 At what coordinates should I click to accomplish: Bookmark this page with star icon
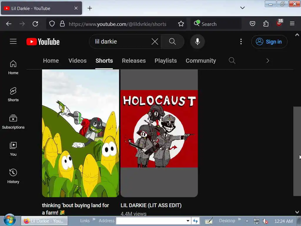181,24
